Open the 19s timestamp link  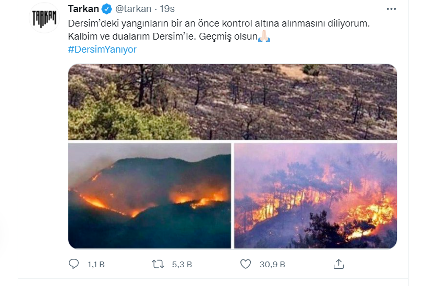point(168,9)
